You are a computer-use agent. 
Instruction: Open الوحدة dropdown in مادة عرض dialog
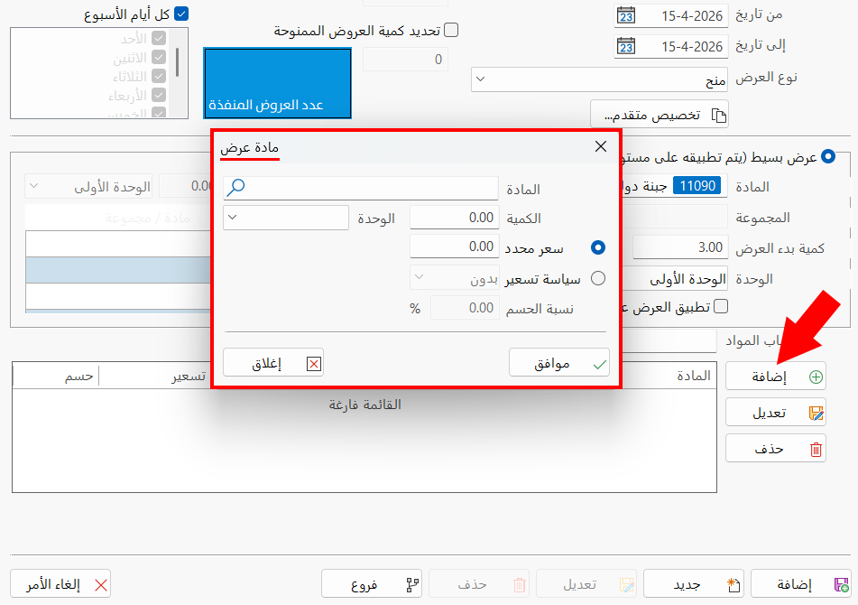(286, 218)
